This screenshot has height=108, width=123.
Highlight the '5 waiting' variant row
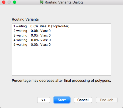click(x=61, y=45)
